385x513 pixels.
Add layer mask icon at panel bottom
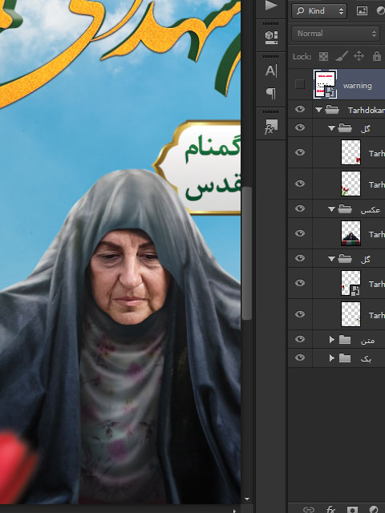point(352,509)
